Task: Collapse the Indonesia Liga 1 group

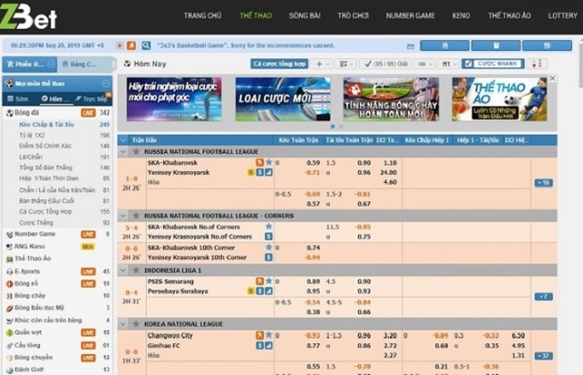Action: point(123,270)
